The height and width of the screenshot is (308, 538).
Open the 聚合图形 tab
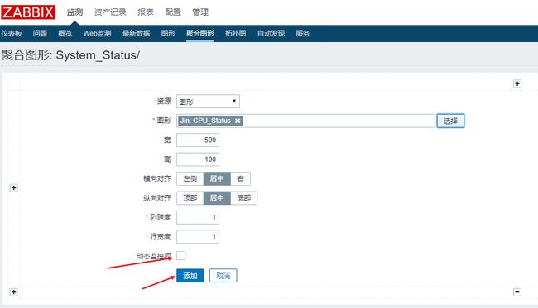200,33
